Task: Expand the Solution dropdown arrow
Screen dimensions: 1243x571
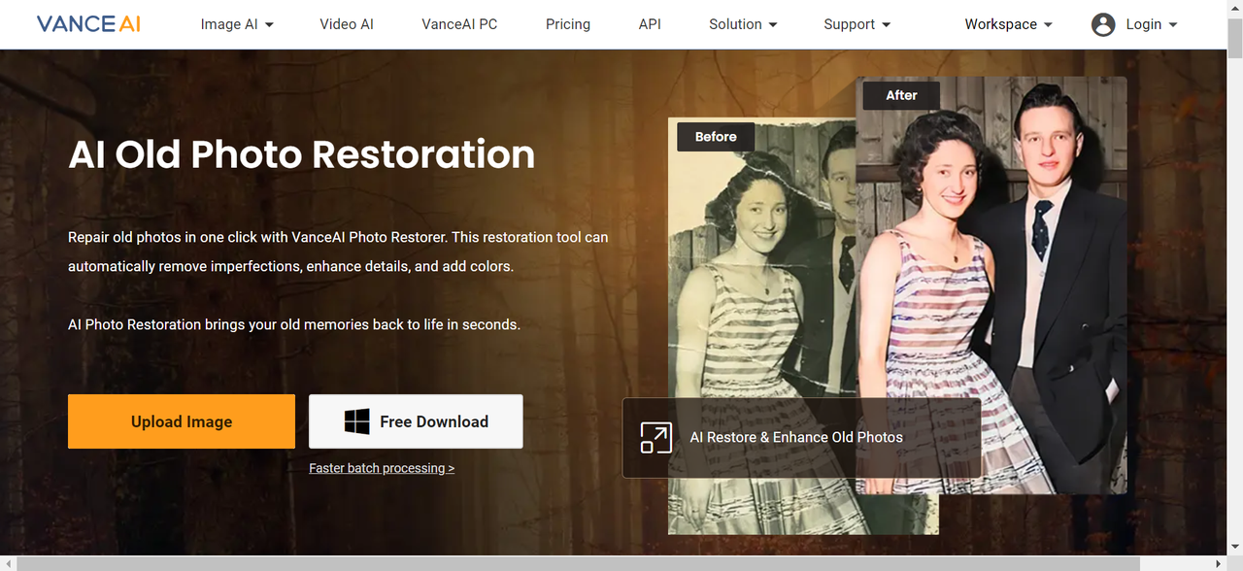Action: coord(773,25)
